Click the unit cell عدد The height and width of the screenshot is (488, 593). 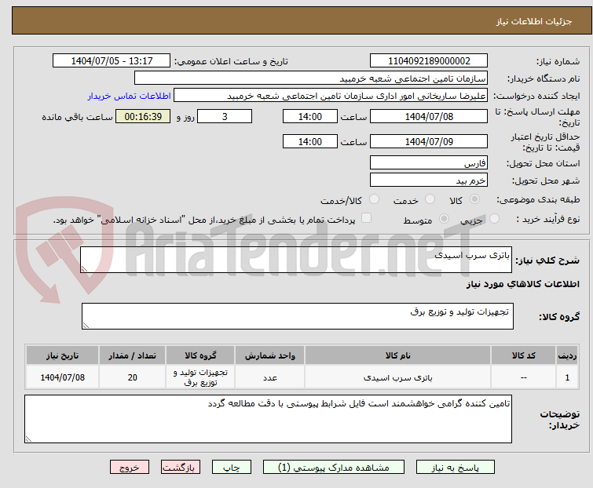269,377
